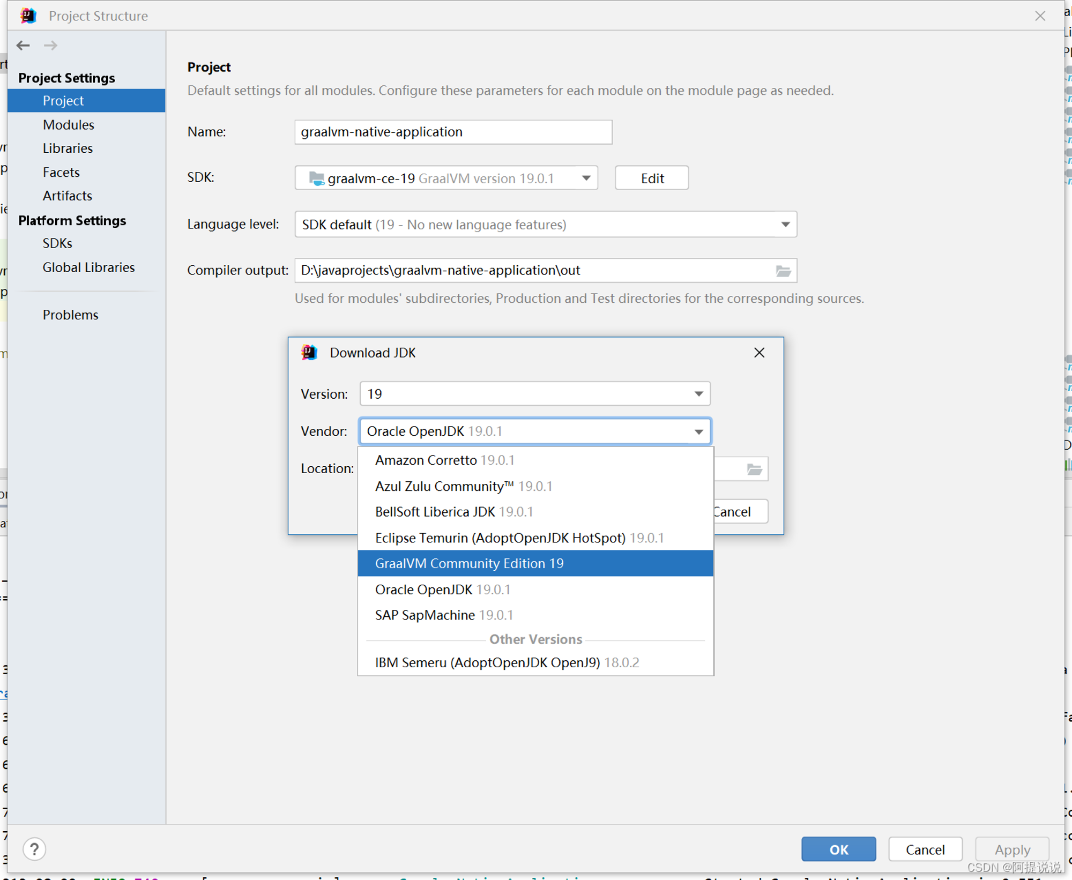Collapse the Vendor dropdown

tap(698, 431)
